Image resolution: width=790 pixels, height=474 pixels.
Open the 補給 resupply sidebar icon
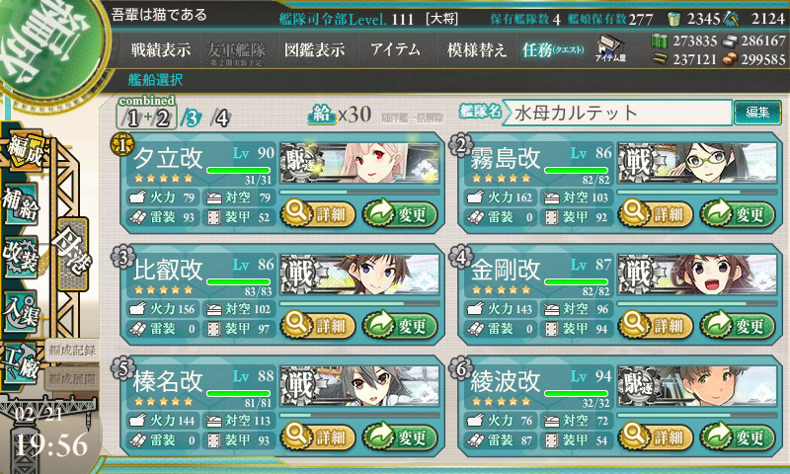21,205
